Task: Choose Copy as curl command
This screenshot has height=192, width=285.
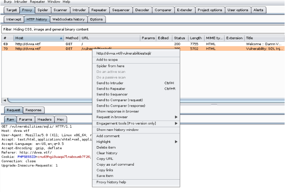Action: [136, 164]
